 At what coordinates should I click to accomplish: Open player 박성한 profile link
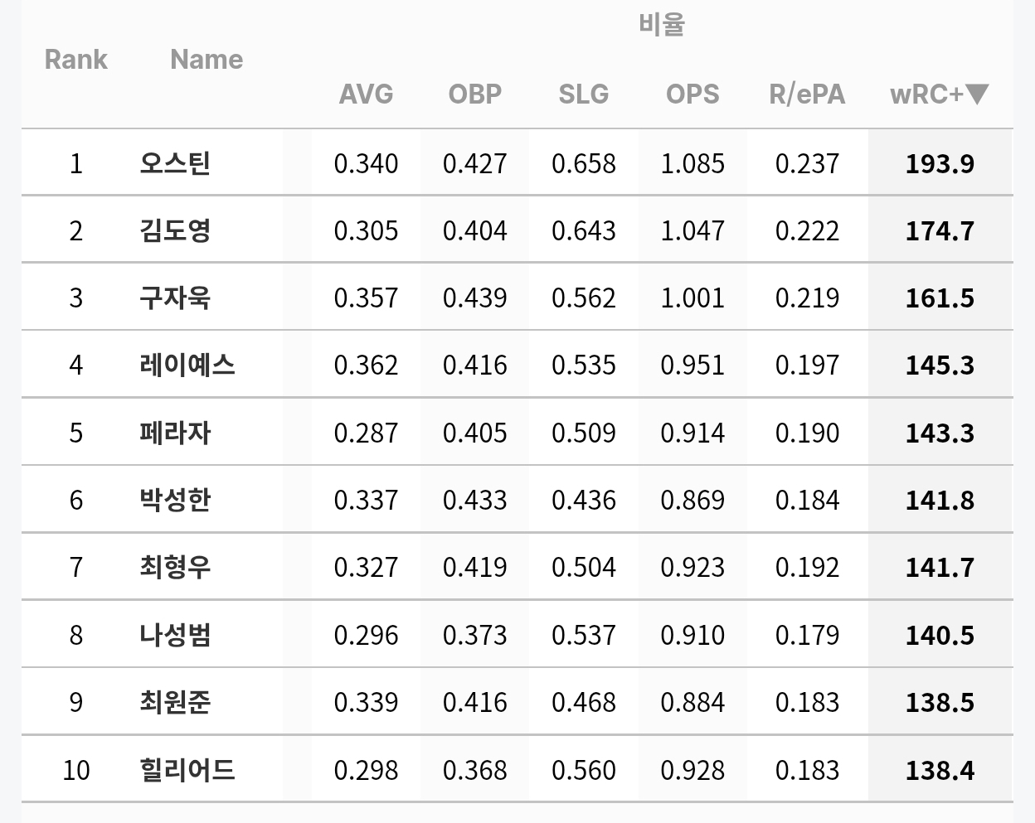click(175, 499)
